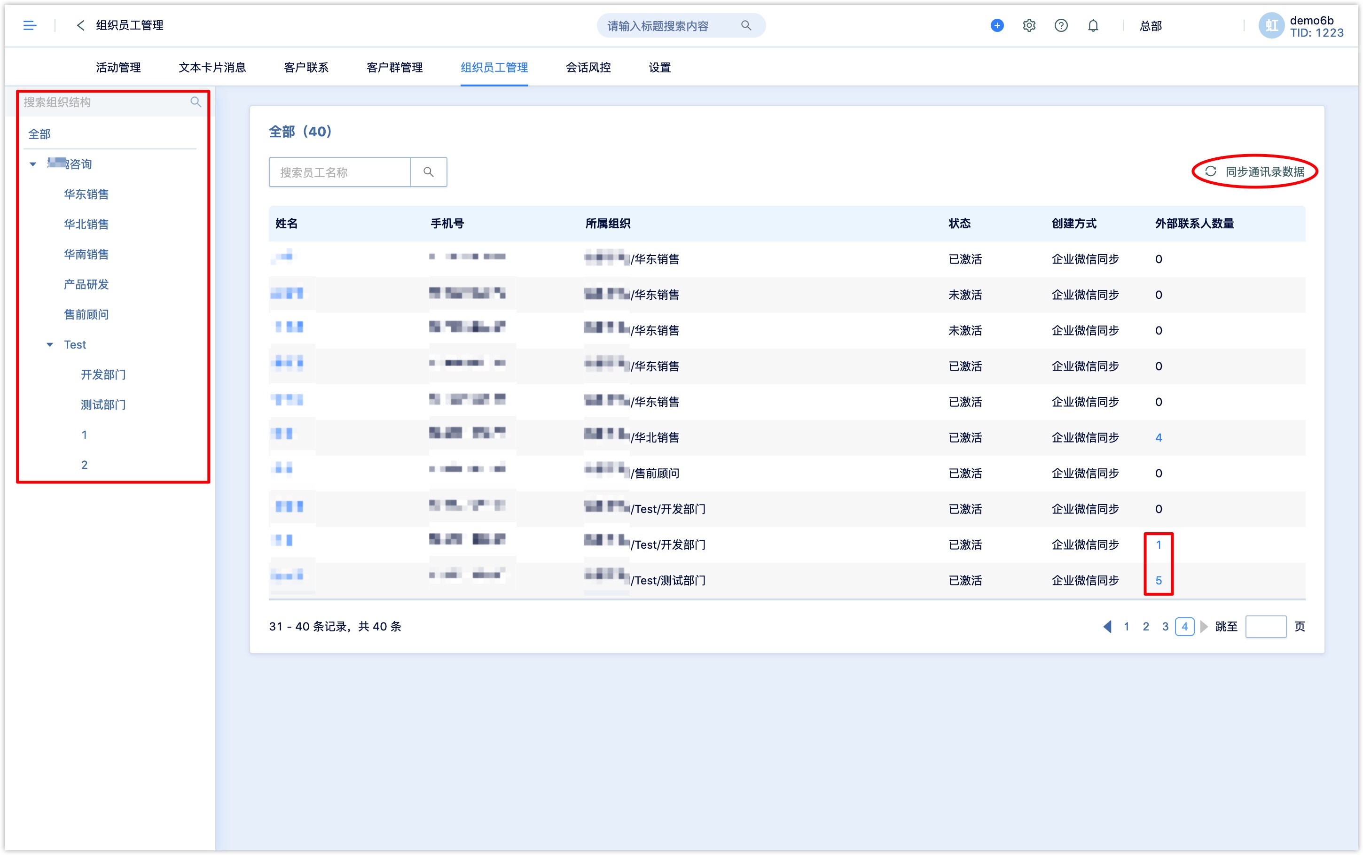The height and width of the screenshot is (855, 1363).
Task: Go to page 3
Action: (1165, 626)
